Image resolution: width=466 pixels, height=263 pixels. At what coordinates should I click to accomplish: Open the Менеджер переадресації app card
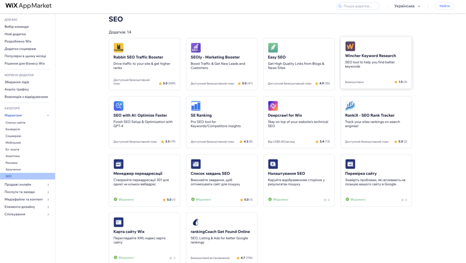tap(144, 180)
